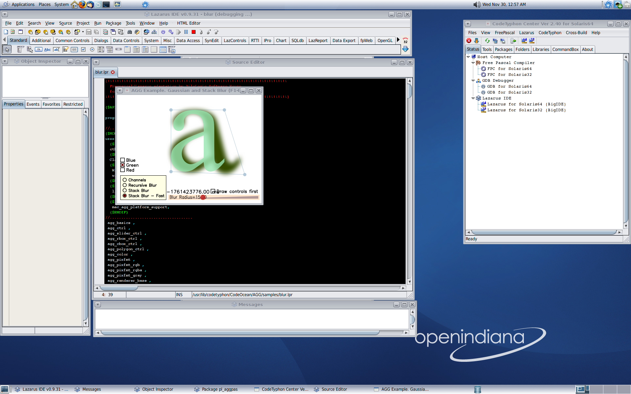Select the TMemo component icon
This screenshot has height=394, width=631.
pyautogui.click(x=65, y=50)
